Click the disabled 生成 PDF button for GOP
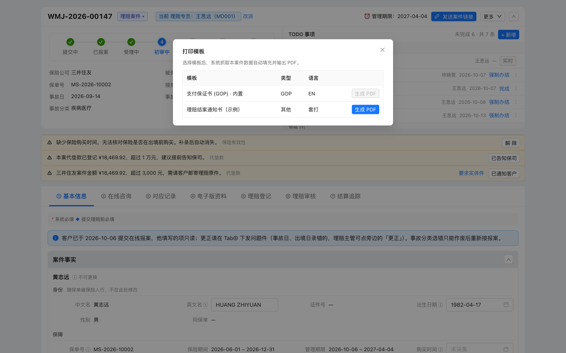This screenshot has width=566, height=353. click(x=365, y=94)
